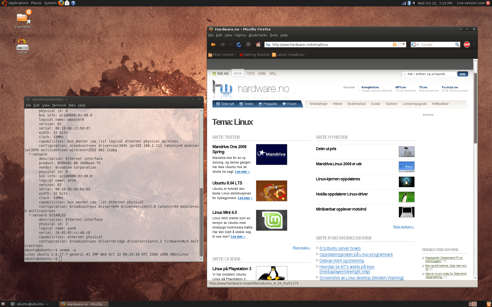The height and width of the screenshot is (307, 492).
Task: Open the Getting Started bookmark
Action: 254,55
